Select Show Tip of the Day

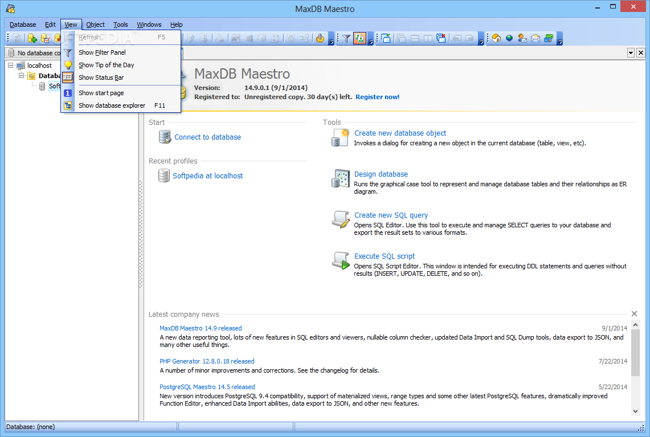tap(121, 65)
